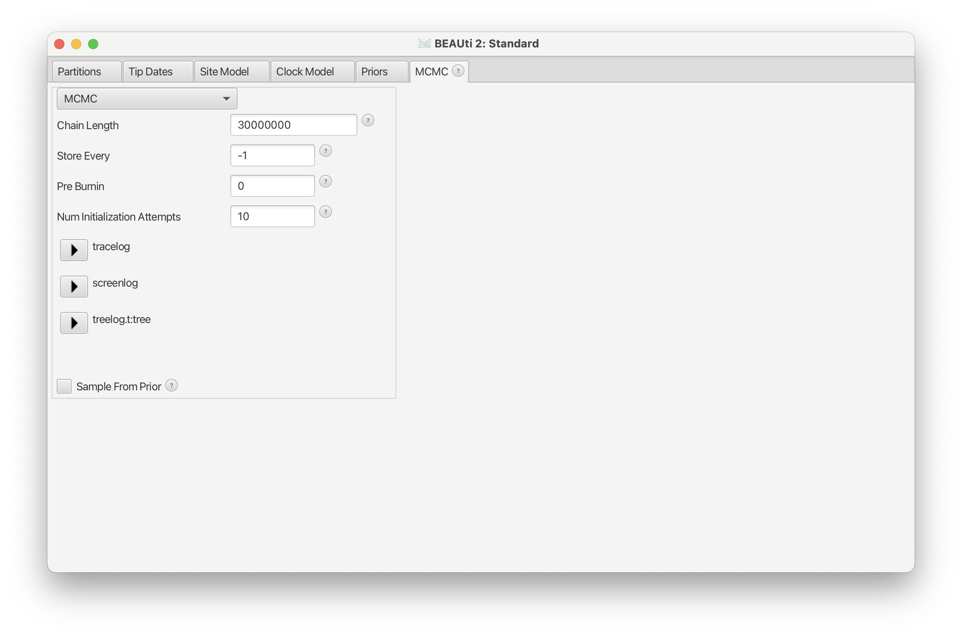
Task: Click the Num Initialization Attempts input field
Action: coord(273,216)
